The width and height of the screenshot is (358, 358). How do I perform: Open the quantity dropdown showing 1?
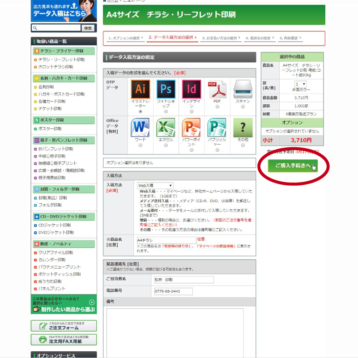[300, 84]
